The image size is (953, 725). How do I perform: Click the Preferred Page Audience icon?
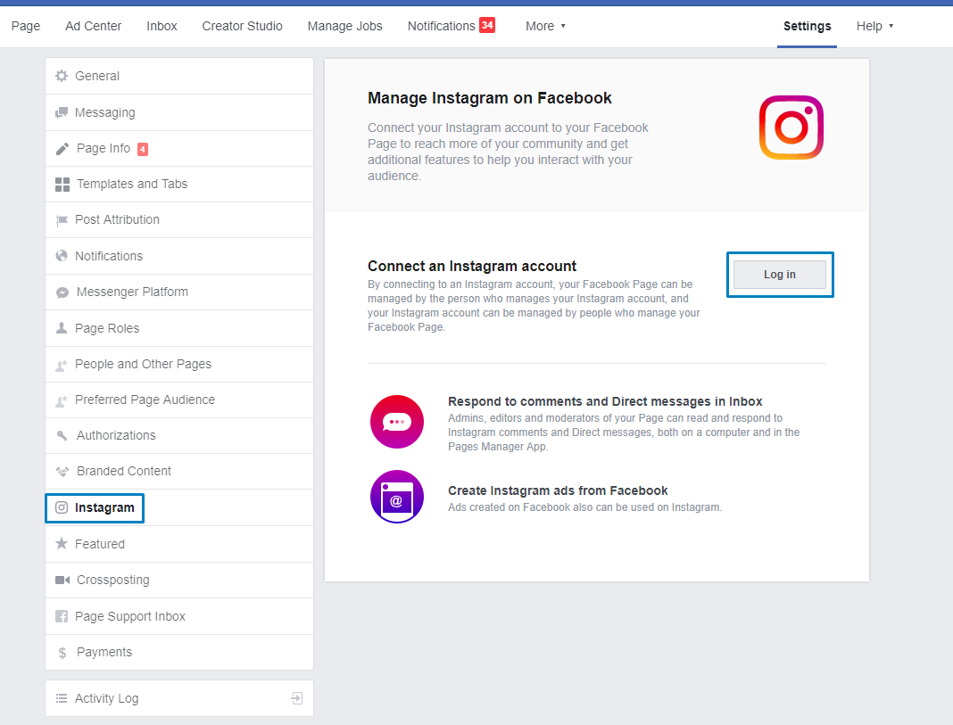[x=62, y=400]
